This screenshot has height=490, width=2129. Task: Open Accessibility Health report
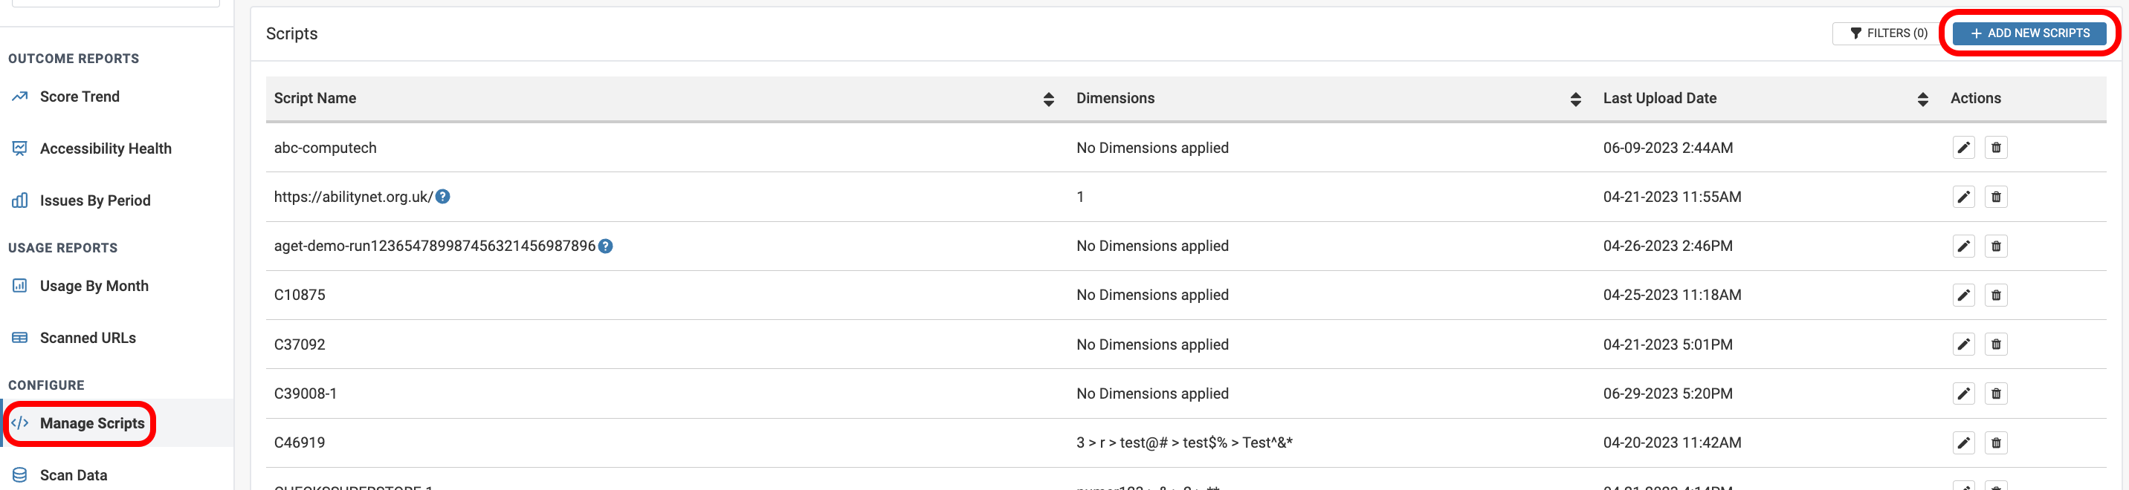tap(105, 148)
